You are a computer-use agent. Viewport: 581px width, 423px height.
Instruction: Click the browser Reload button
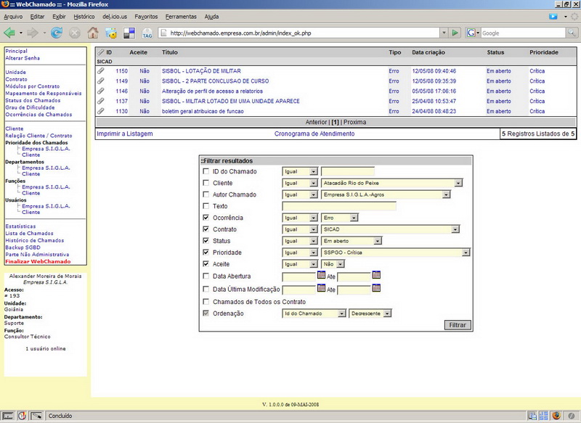click(x=57, y=33)
